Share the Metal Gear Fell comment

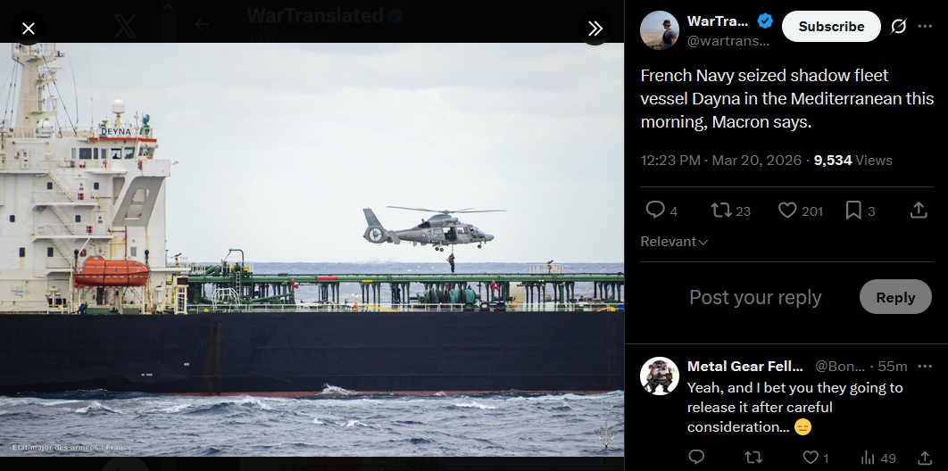point(925,457)
